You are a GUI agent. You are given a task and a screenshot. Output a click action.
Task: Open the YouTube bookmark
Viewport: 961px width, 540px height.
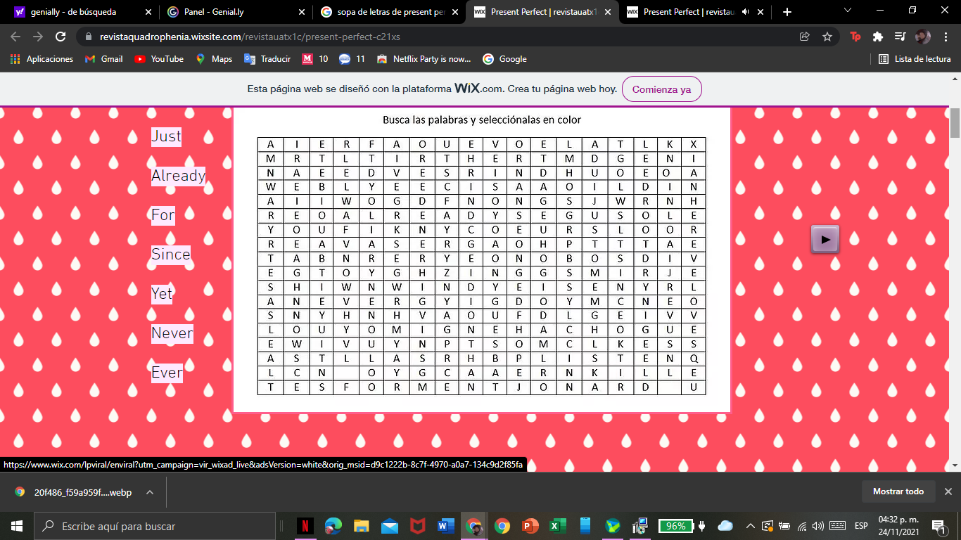pos(159,59)
